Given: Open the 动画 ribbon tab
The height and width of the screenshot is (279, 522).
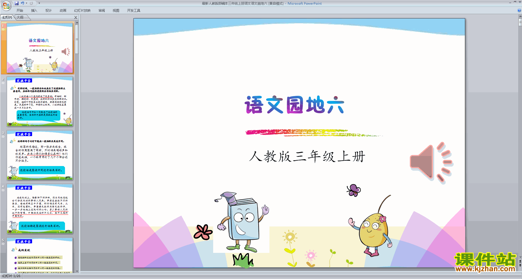Looking at the screenshot, I should [x=63, y=11].
